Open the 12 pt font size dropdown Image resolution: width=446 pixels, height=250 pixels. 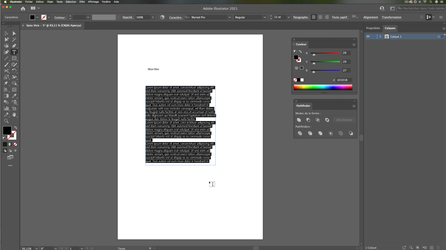[288, 17]
